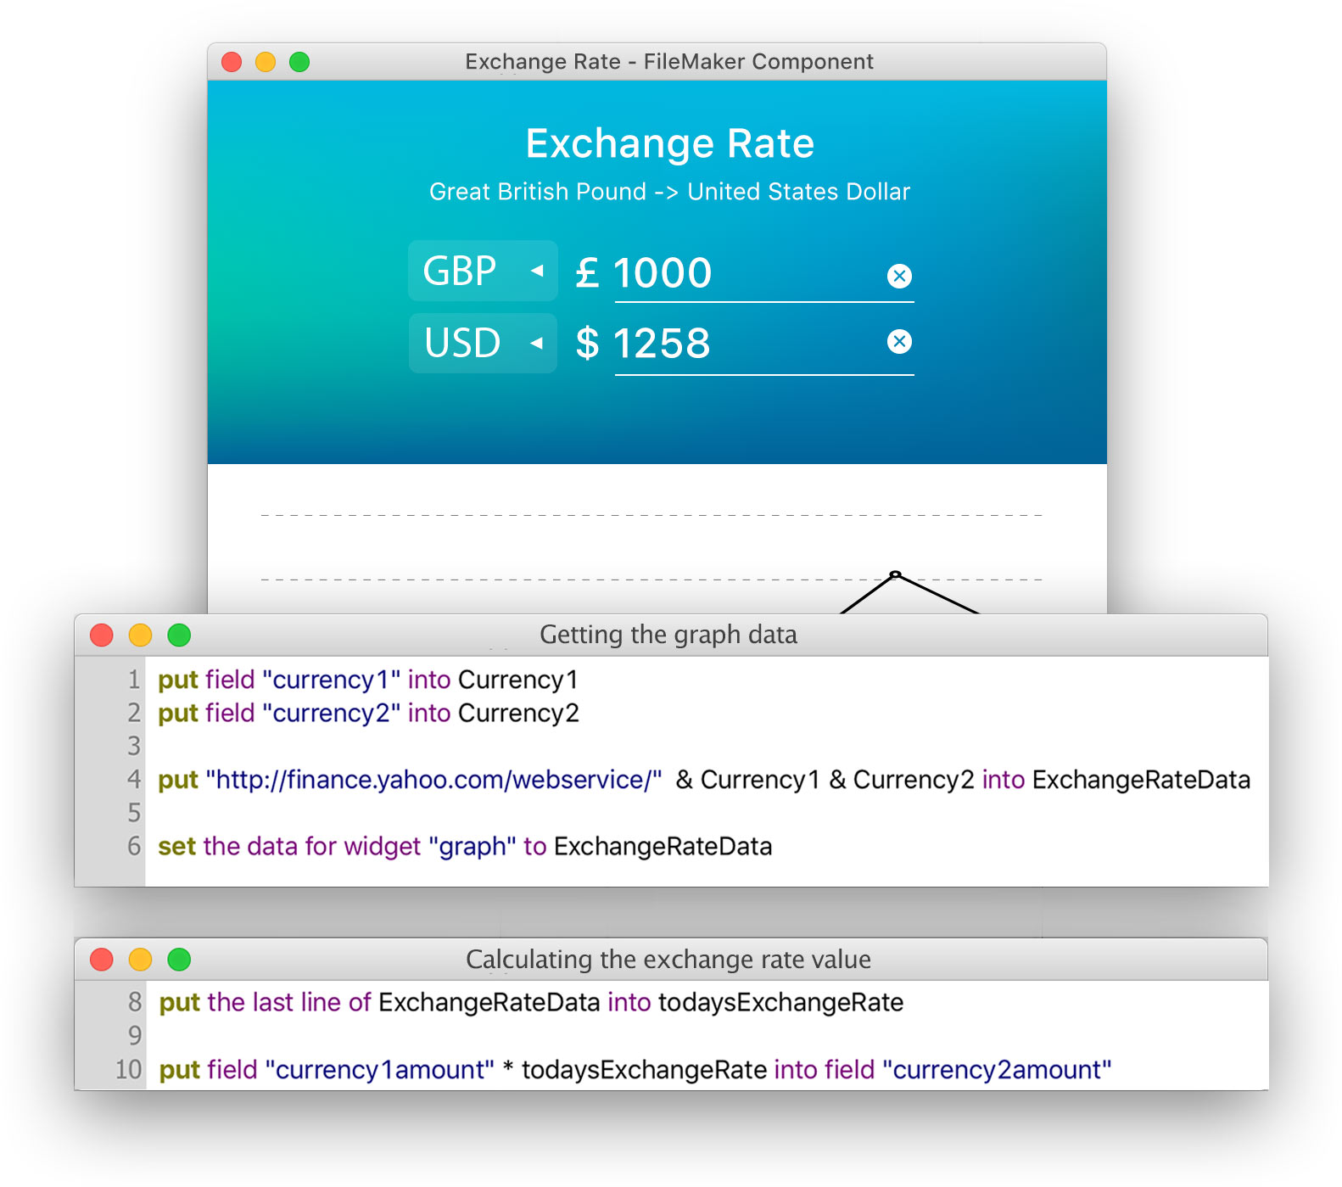Click the finance.yahoo.com URL string on line 4
The height and width of the screenshot is (1187, 1342).
click(x=433, y=780)
